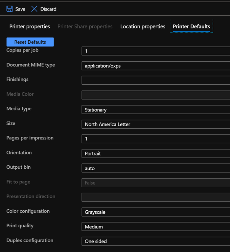
Task: Open Color configuration dropdown showing Grayscale
Action: tap(156, 212)
